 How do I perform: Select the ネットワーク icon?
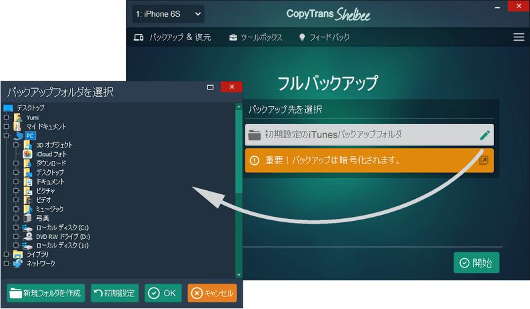click(17, 264)
